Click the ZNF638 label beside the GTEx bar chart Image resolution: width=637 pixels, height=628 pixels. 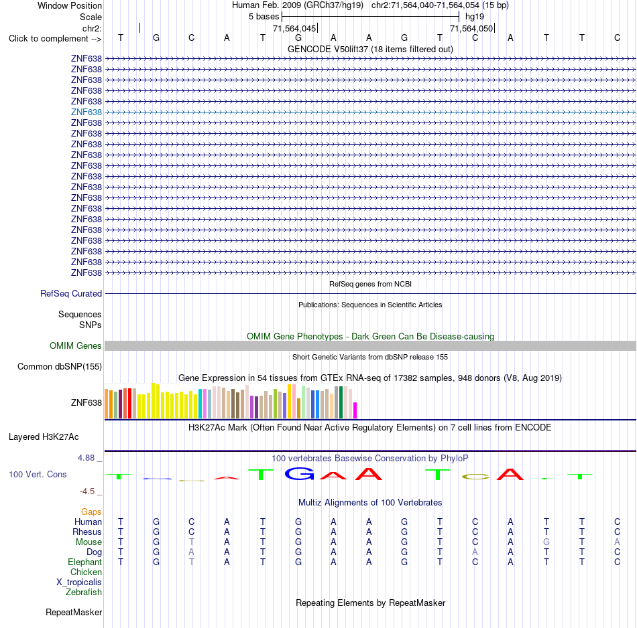86,402
